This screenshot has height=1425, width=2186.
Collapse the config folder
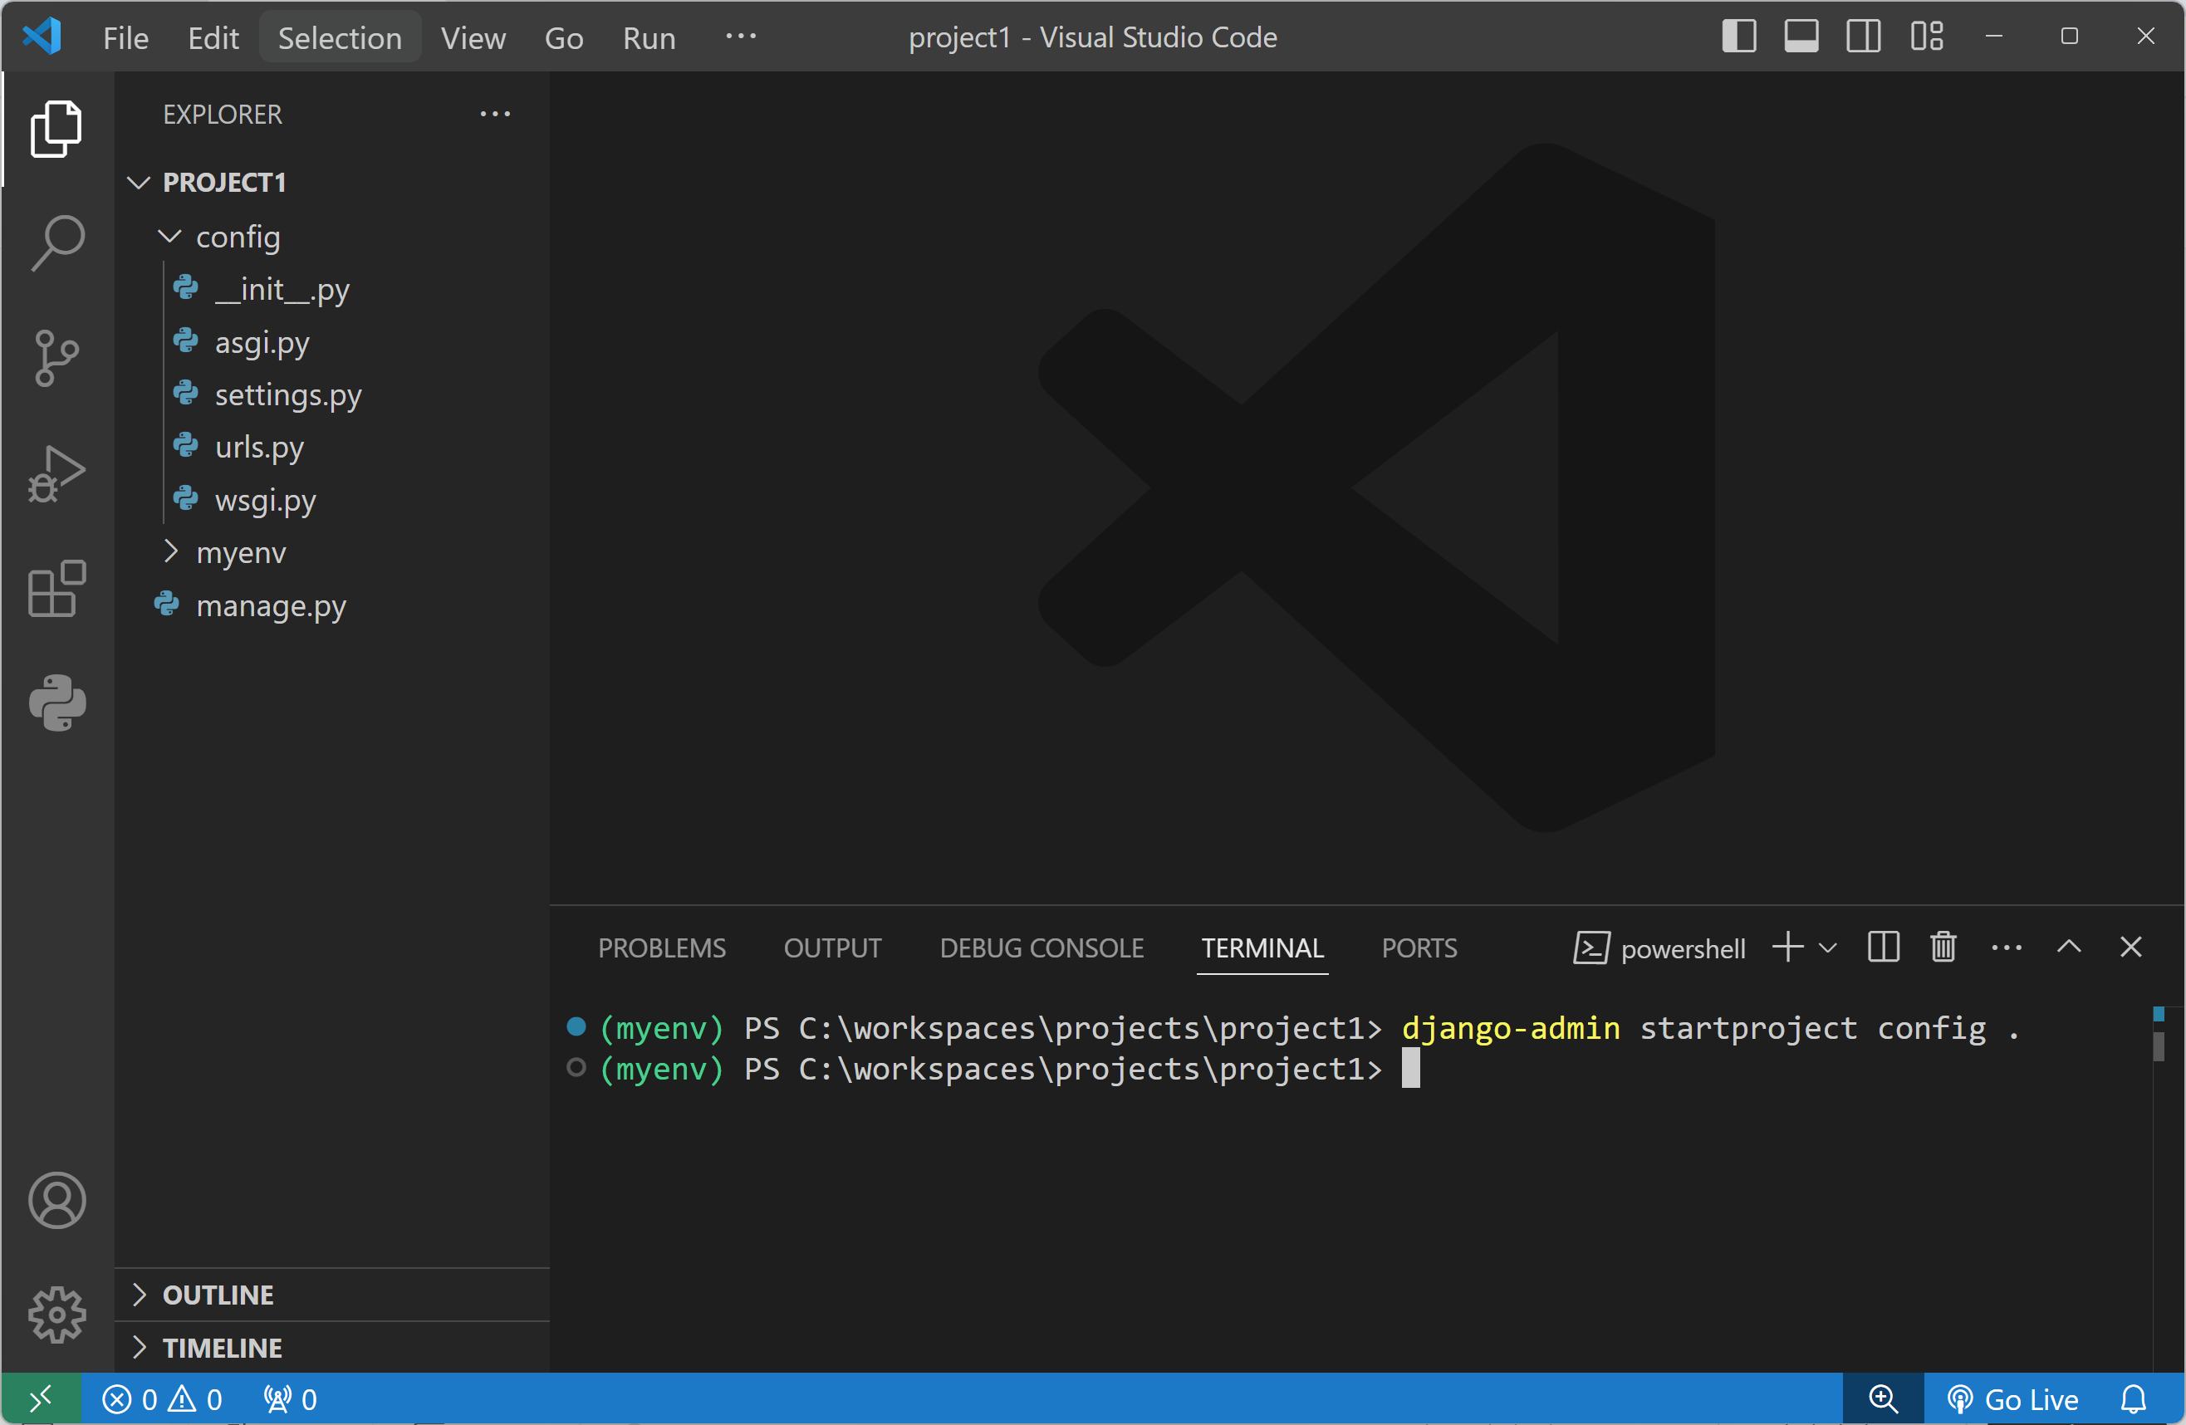click(x=170, y=237)
